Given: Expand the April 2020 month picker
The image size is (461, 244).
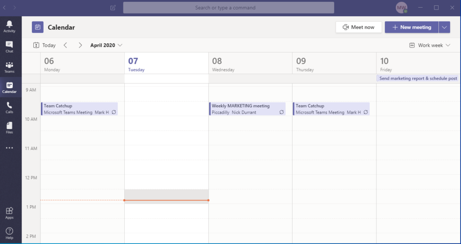Looking at the screenshot, I should pos(106,45).
